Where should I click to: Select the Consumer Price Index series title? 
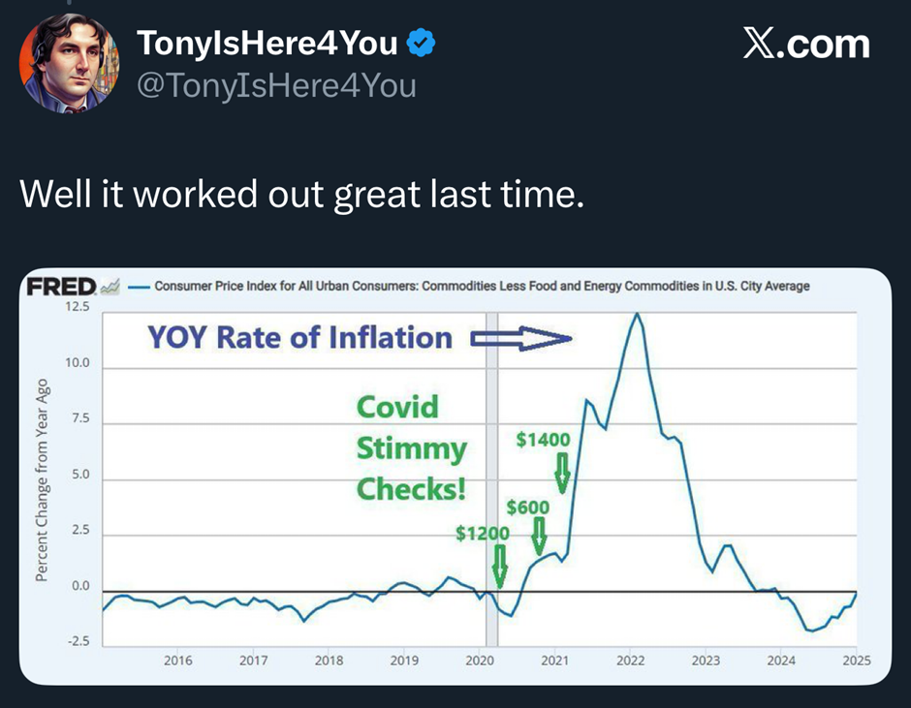pyautogui.click(x=482, y=287)
